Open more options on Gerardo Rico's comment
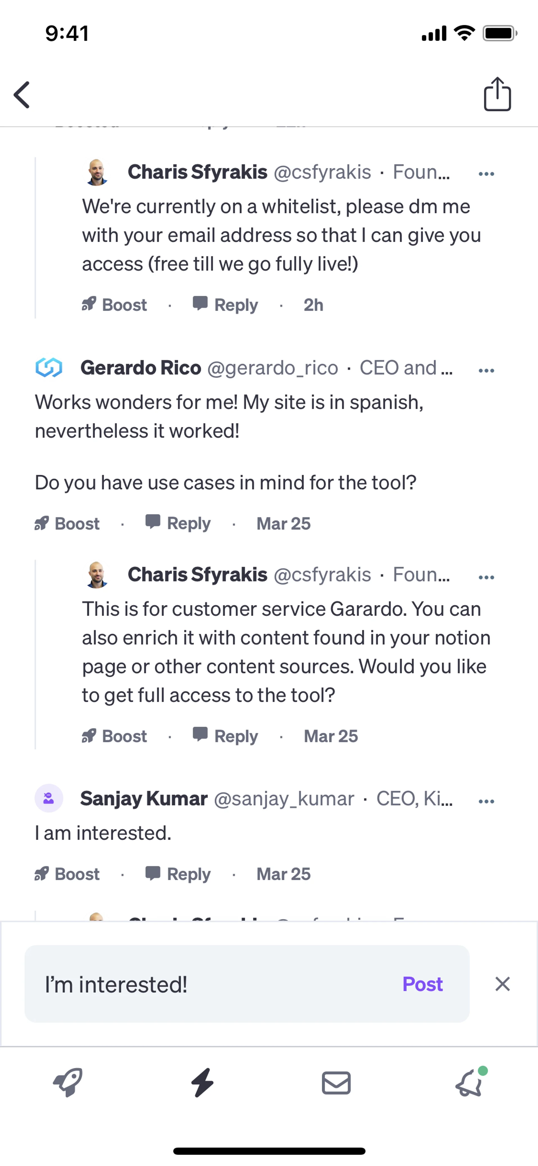The height and width of the screenshot is (1166, 538). pyautogui.click(x=486, y=370)
